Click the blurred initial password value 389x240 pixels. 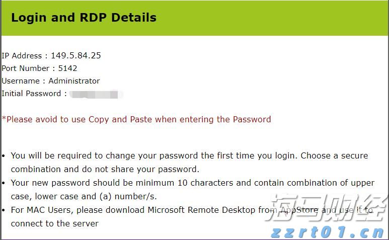tap(95, 94)
